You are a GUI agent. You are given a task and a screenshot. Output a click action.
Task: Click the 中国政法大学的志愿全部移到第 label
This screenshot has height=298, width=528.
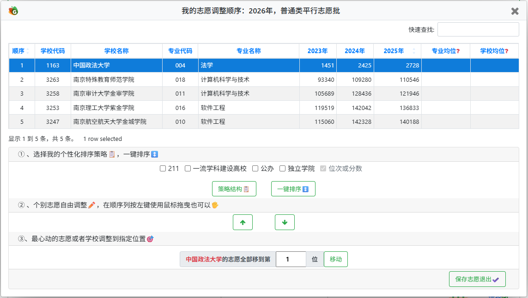pyautogui.click(x=228, y=259)
